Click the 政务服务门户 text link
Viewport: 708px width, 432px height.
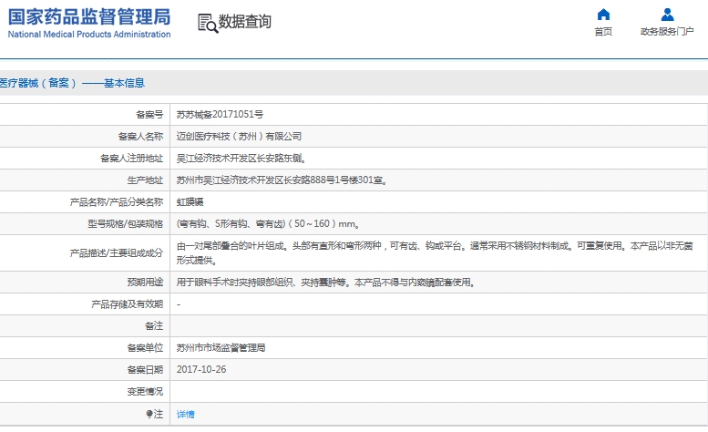pos(667,32)
